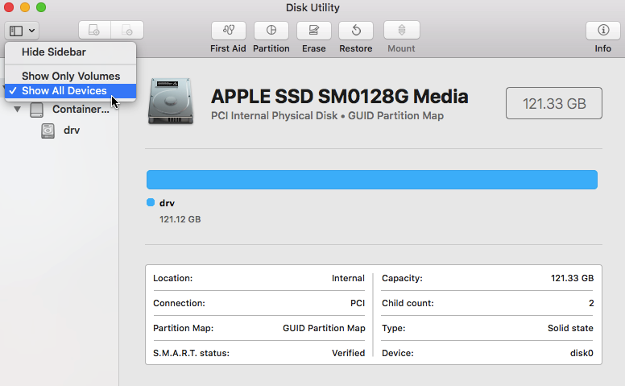Viewport: 625px width, 386px height.
Task: Select the drv volume in sidebar
Action: (x=72, y=131)
